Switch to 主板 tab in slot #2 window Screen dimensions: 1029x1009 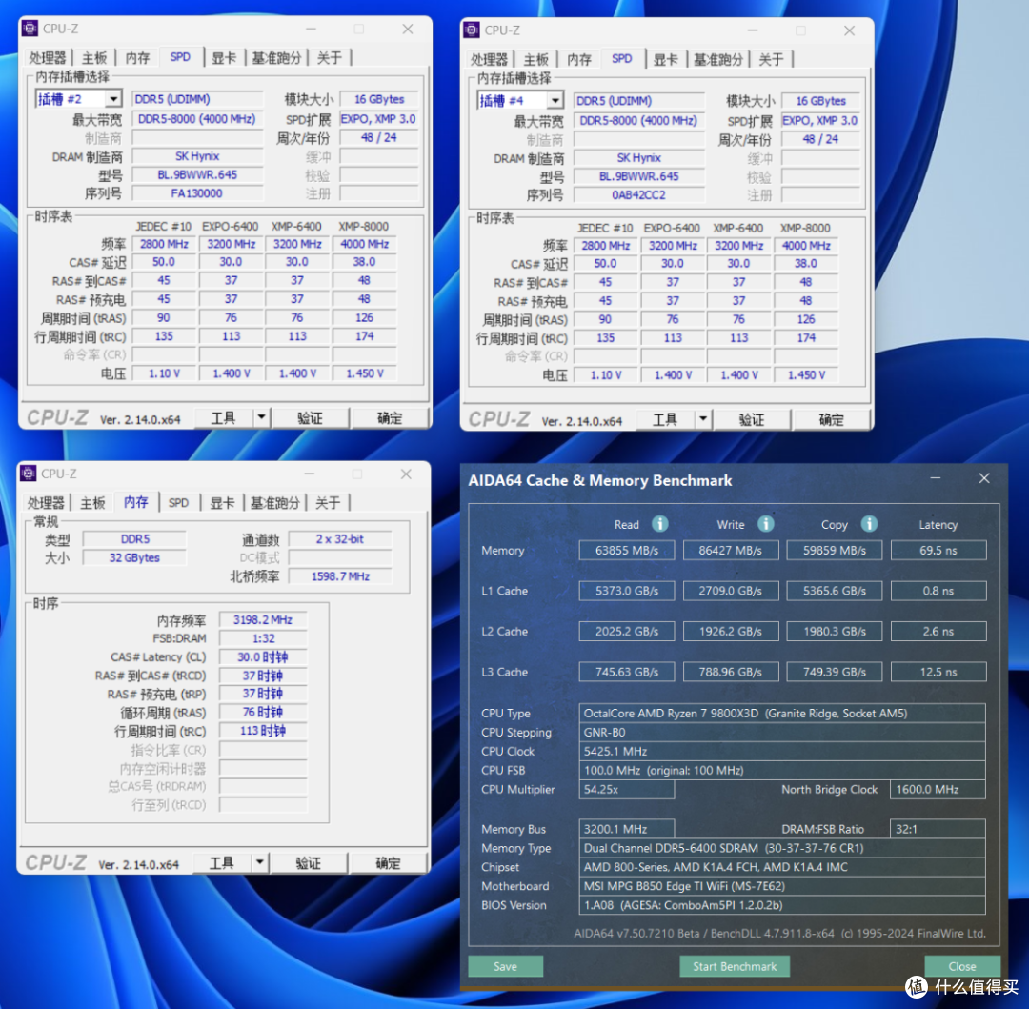click(93, 58)
